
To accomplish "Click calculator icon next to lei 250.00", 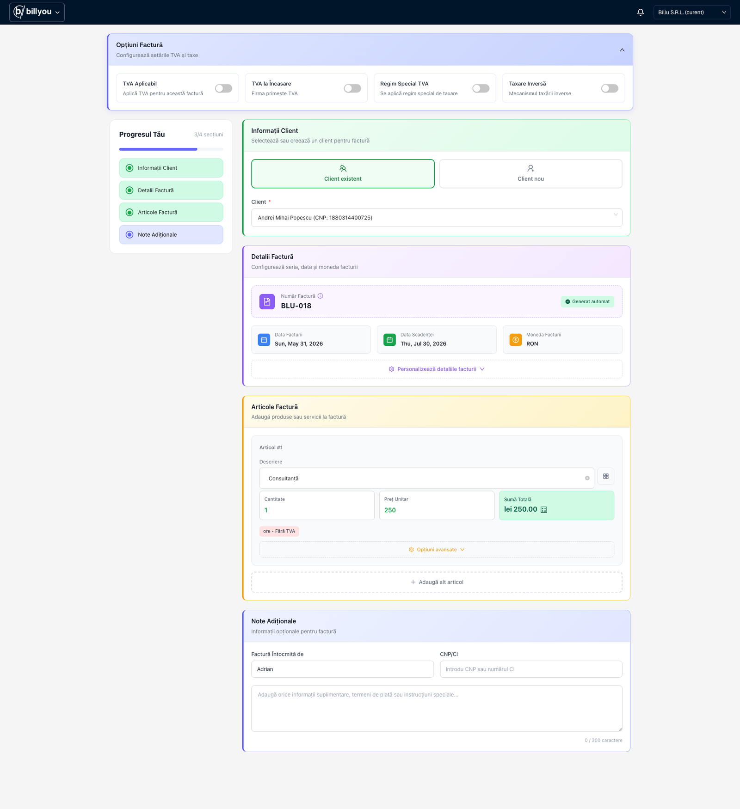I will (544, 509).
